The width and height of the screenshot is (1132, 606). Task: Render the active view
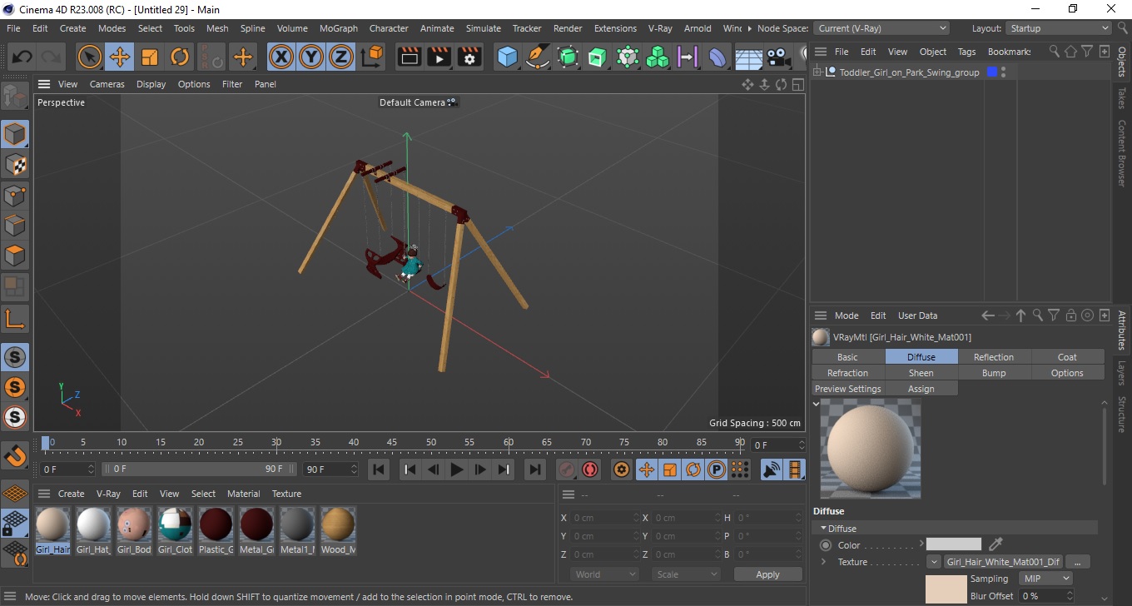click(410, 57)
